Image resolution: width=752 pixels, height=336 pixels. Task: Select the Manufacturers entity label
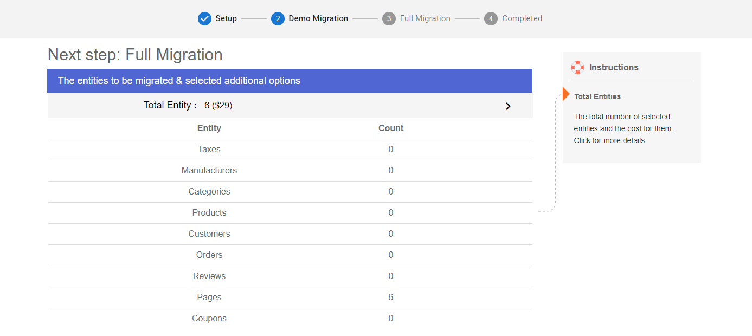point(209,171)
